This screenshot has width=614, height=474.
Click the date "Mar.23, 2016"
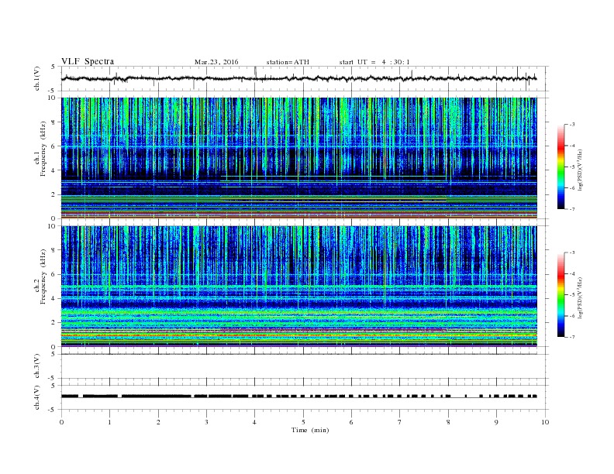pos(216,62)
